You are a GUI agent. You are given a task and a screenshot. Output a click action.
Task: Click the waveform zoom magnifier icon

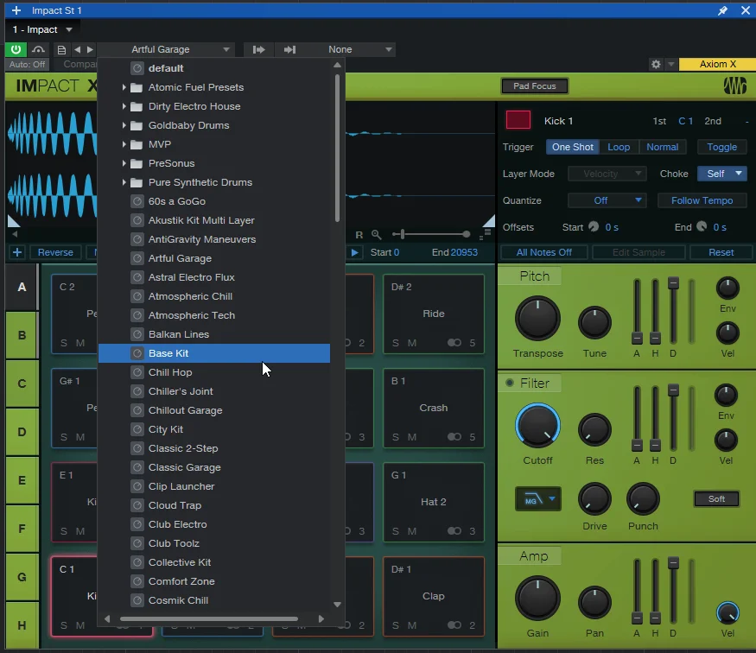[377, 235]
